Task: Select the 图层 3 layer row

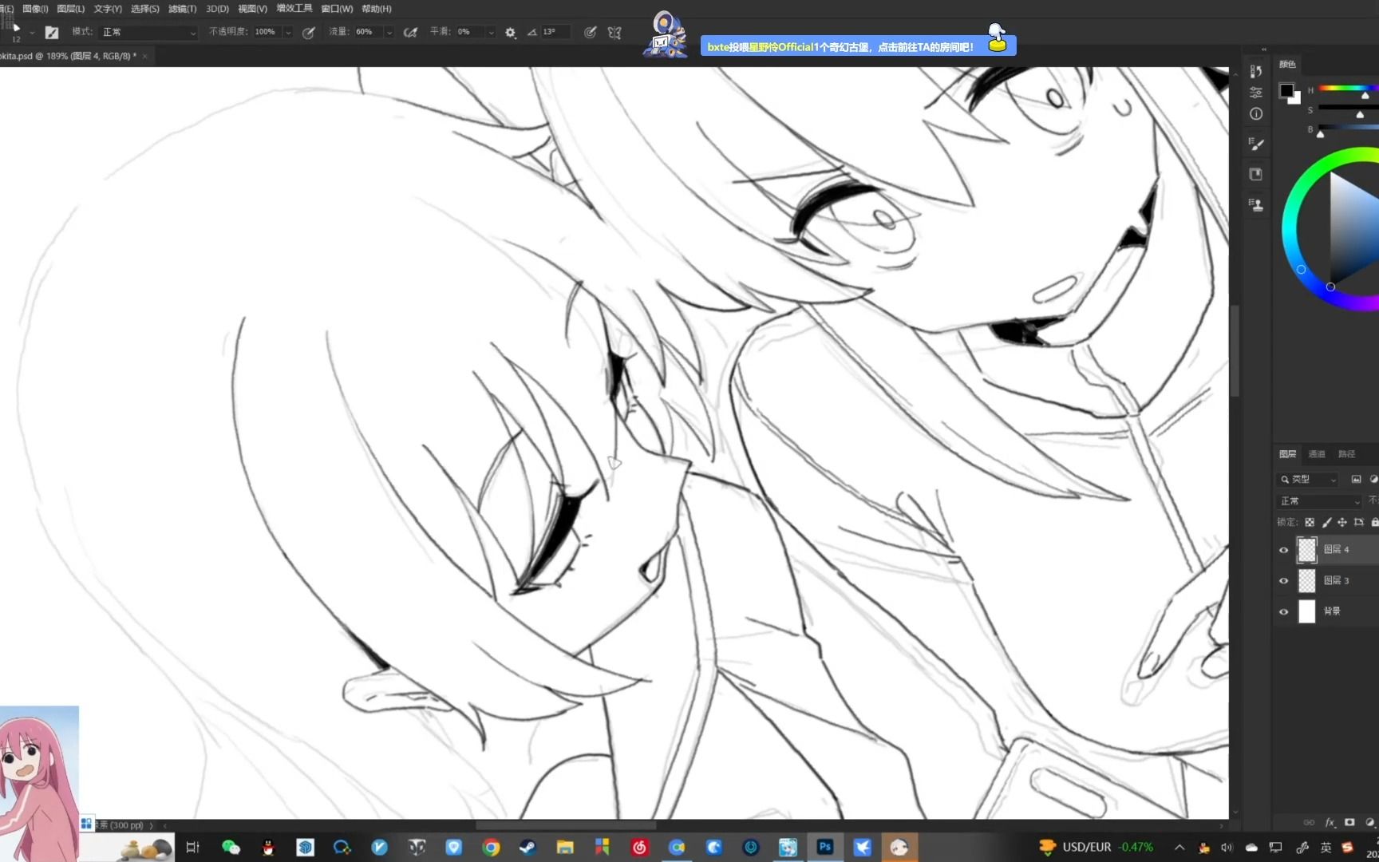Action: (1327, 581)
